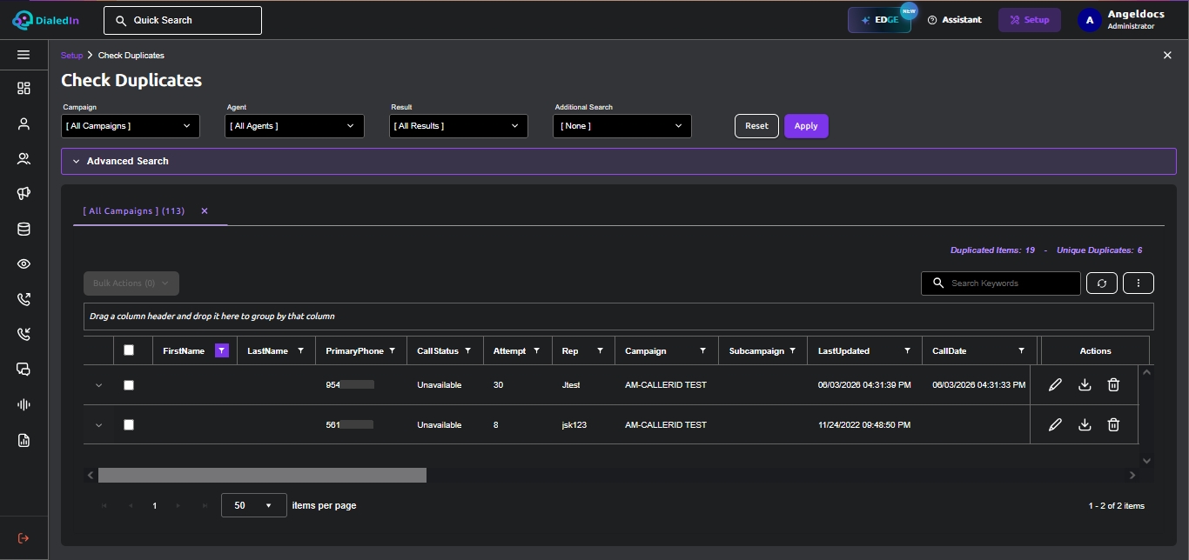Click the Reset button
The image size is (1189, 560).
point(756,126)
